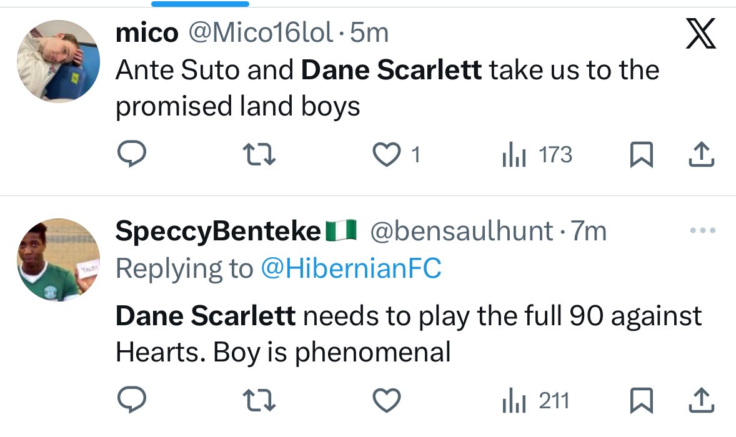Select the active blue-underlined tab at top
Screen dimensions: 736x437
click(200, 4)
